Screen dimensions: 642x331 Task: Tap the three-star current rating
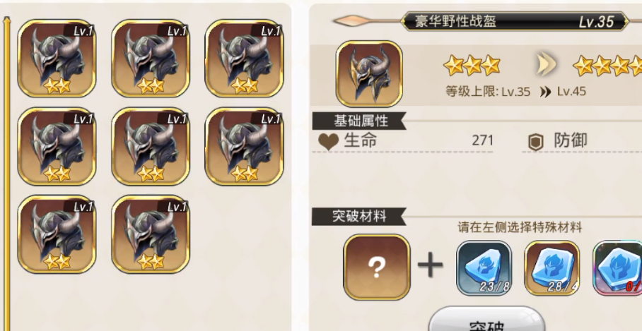472,66
